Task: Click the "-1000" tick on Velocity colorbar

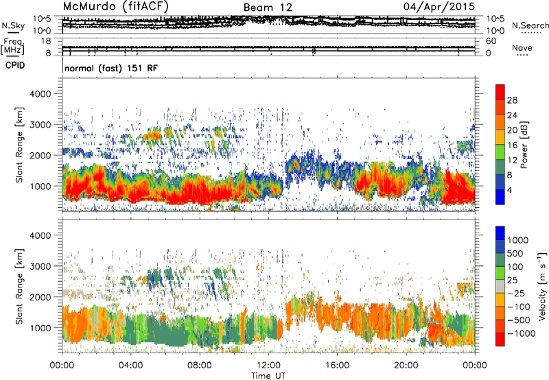Action: [522, 333]
